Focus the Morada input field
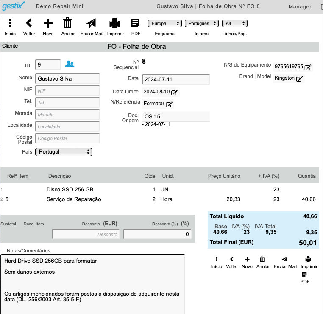 (67, 115)
